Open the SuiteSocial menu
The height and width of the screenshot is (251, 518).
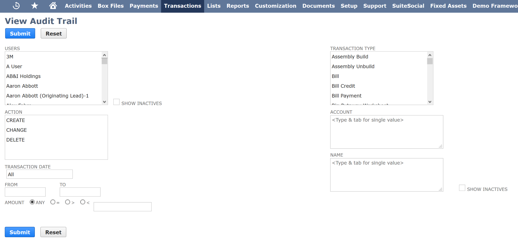coord(408,6)
